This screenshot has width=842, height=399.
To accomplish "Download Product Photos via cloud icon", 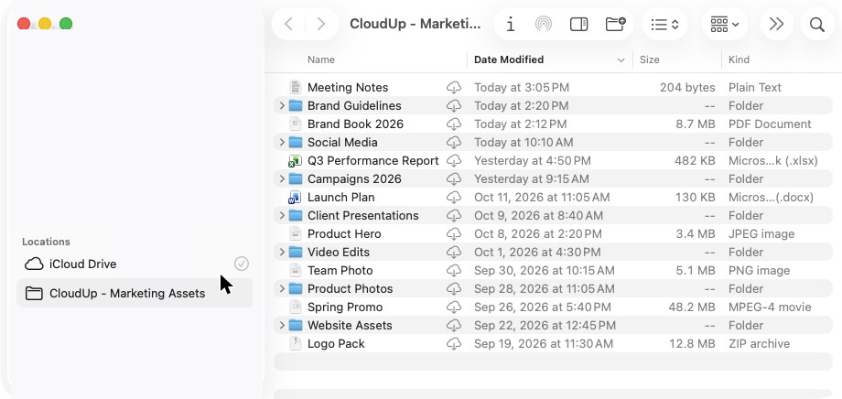I will (x=454, y=289).
